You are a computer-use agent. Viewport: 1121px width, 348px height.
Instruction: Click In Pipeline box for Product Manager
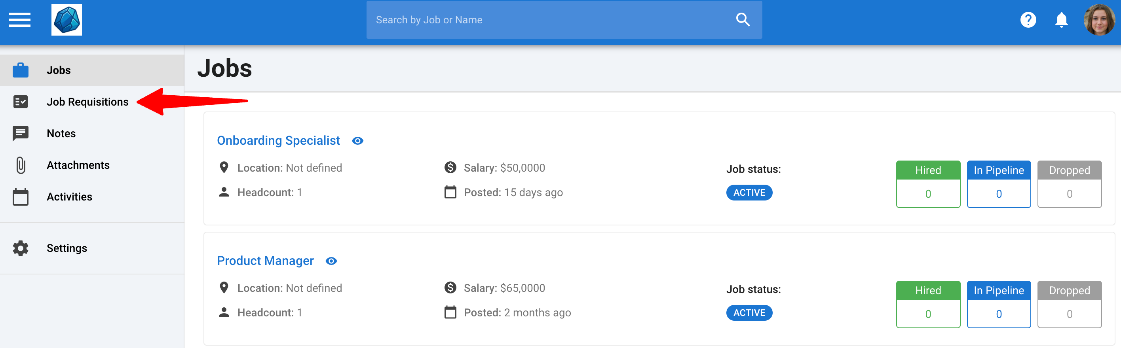coord(998,304)
